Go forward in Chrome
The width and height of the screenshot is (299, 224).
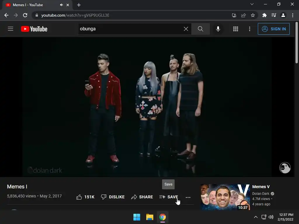(x=16, y=15)
